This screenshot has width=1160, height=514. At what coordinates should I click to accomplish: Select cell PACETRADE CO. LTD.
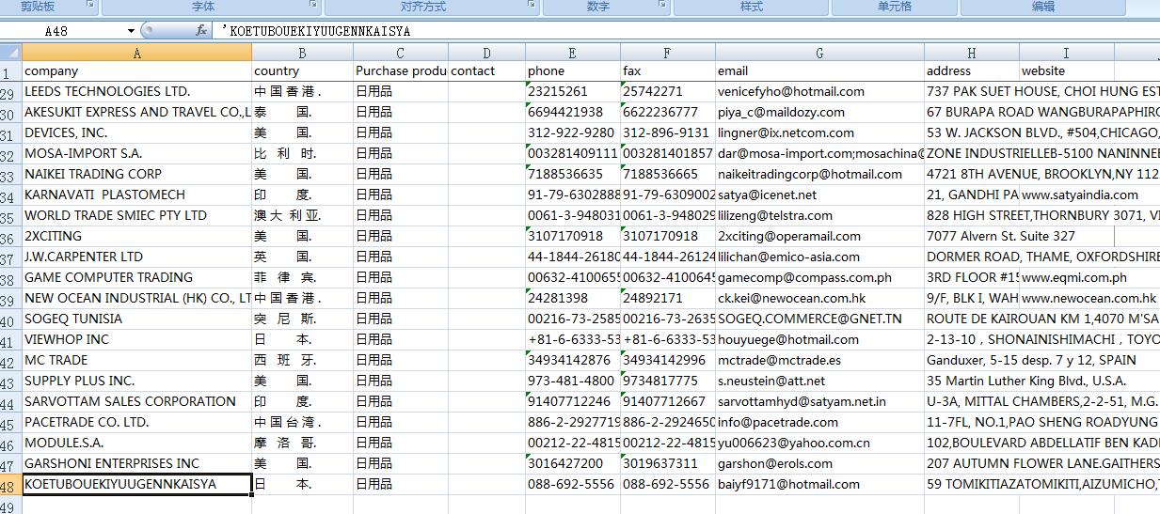[137, 423]
